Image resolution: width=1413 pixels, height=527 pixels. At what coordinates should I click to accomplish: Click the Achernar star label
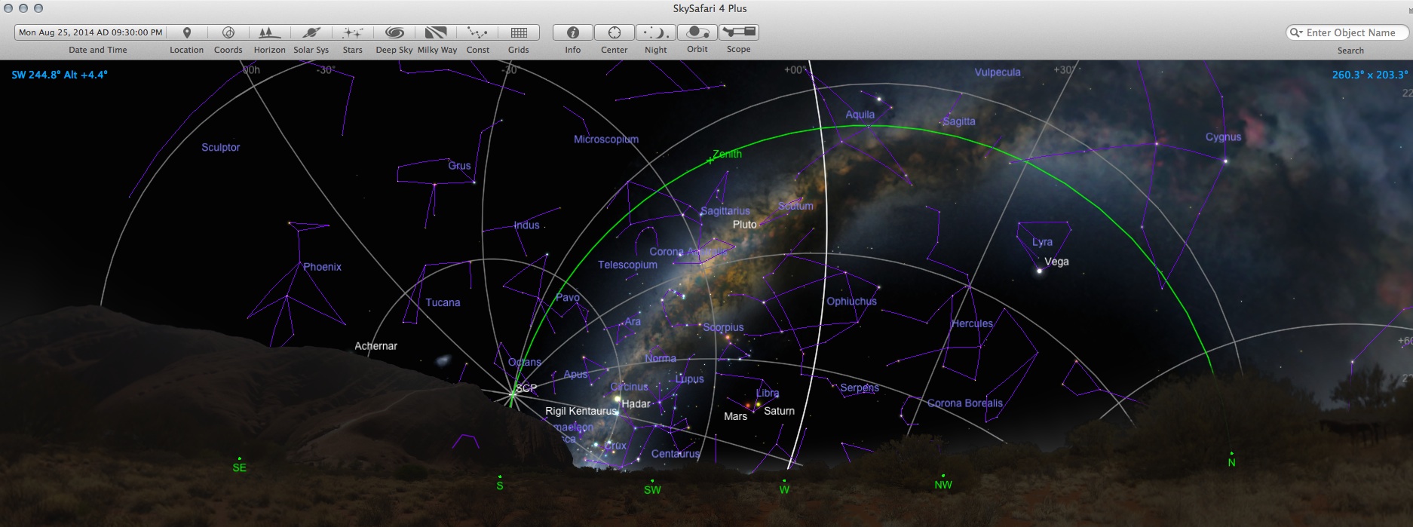(x=375, y=346)
